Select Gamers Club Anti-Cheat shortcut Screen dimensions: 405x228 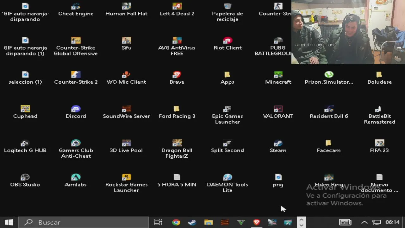[x=76, y=149]
